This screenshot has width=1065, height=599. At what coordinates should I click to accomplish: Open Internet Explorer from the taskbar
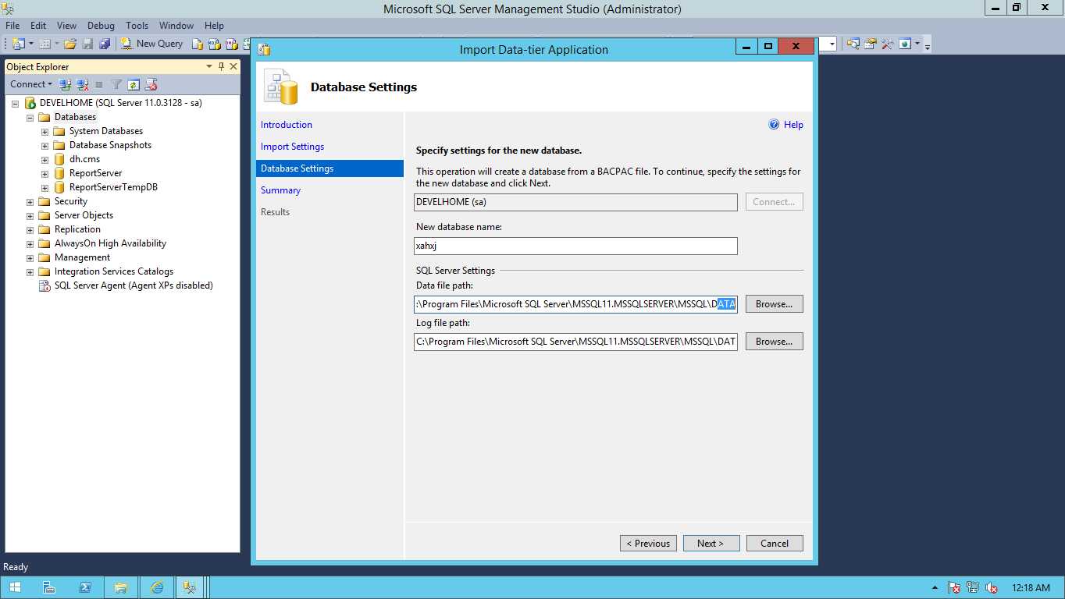point(157,587)
